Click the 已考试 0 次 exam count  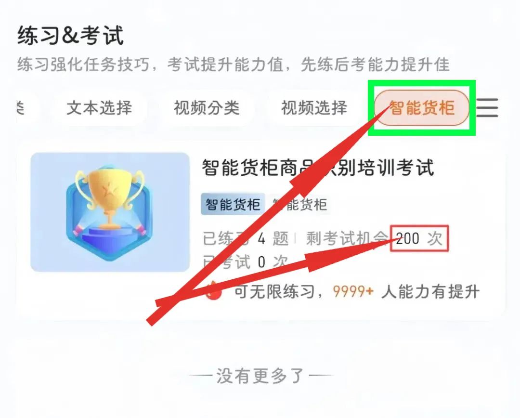coord(245,262)
